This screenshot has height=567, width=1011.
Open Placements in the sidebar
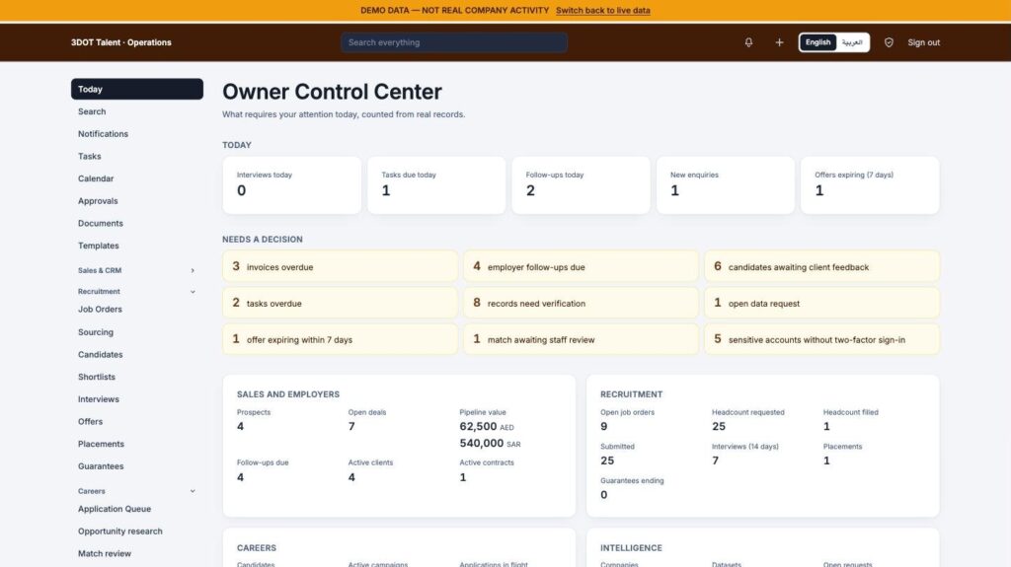[136, 444]
